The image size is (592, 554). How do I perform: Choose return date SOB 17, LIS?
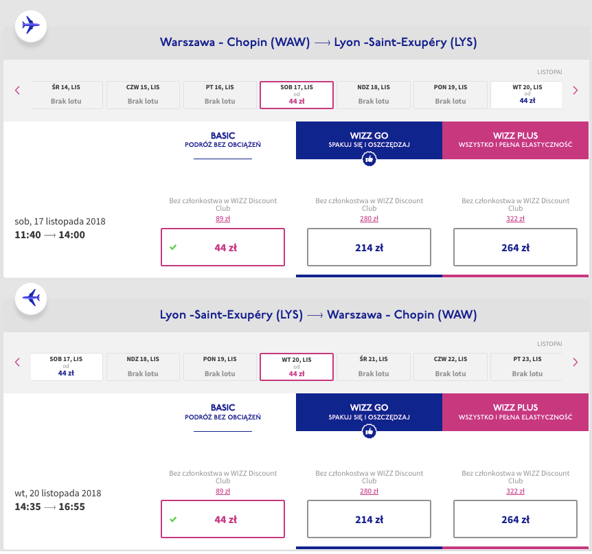point(67,367)
